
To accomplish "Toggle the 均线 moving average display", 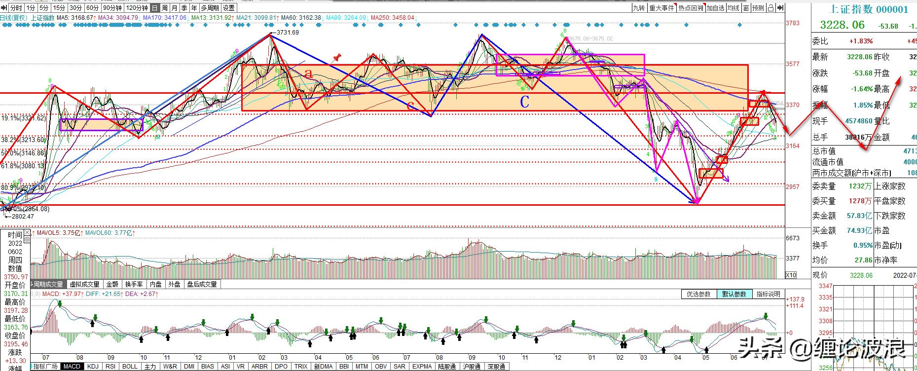I will click(734, 8).
